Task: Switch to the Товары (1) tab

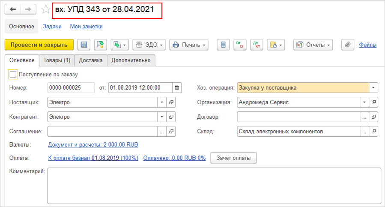Action: click(x=57, y=60)
